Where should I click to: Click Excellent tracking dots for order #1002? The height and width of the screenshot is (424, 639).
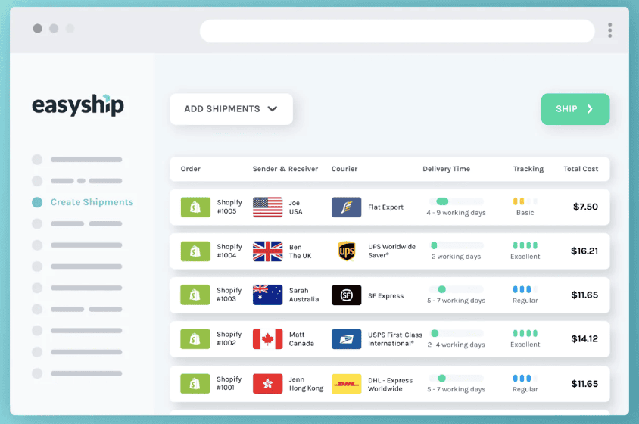pyautogui.click(x=525, y=333)
